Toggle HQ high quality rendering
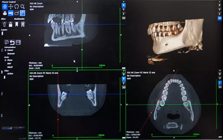 11,13
